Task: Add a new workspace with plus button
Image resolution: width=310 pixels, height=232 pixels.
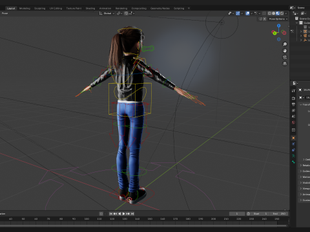Action: [x=189, y=8]
